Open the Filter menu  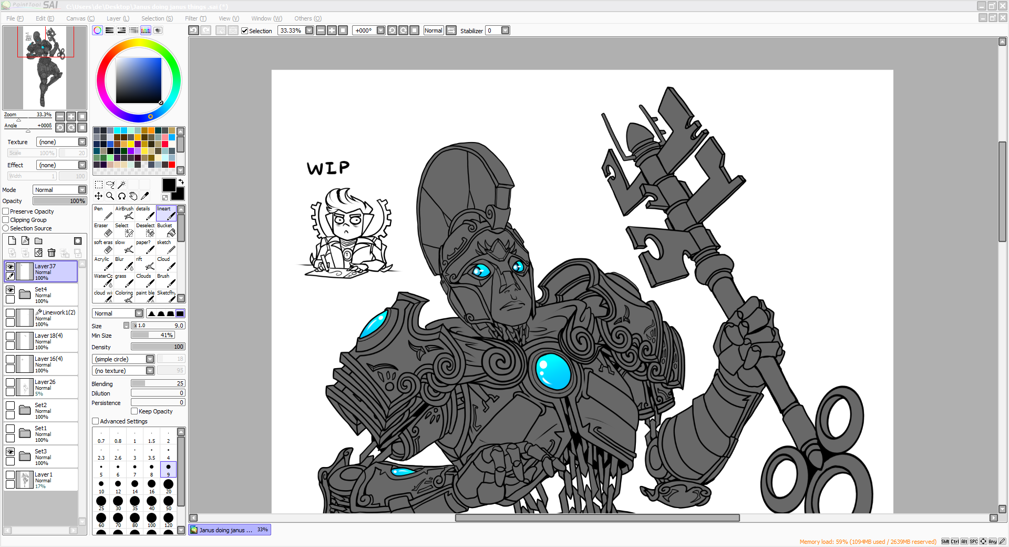tap(195, 18)
